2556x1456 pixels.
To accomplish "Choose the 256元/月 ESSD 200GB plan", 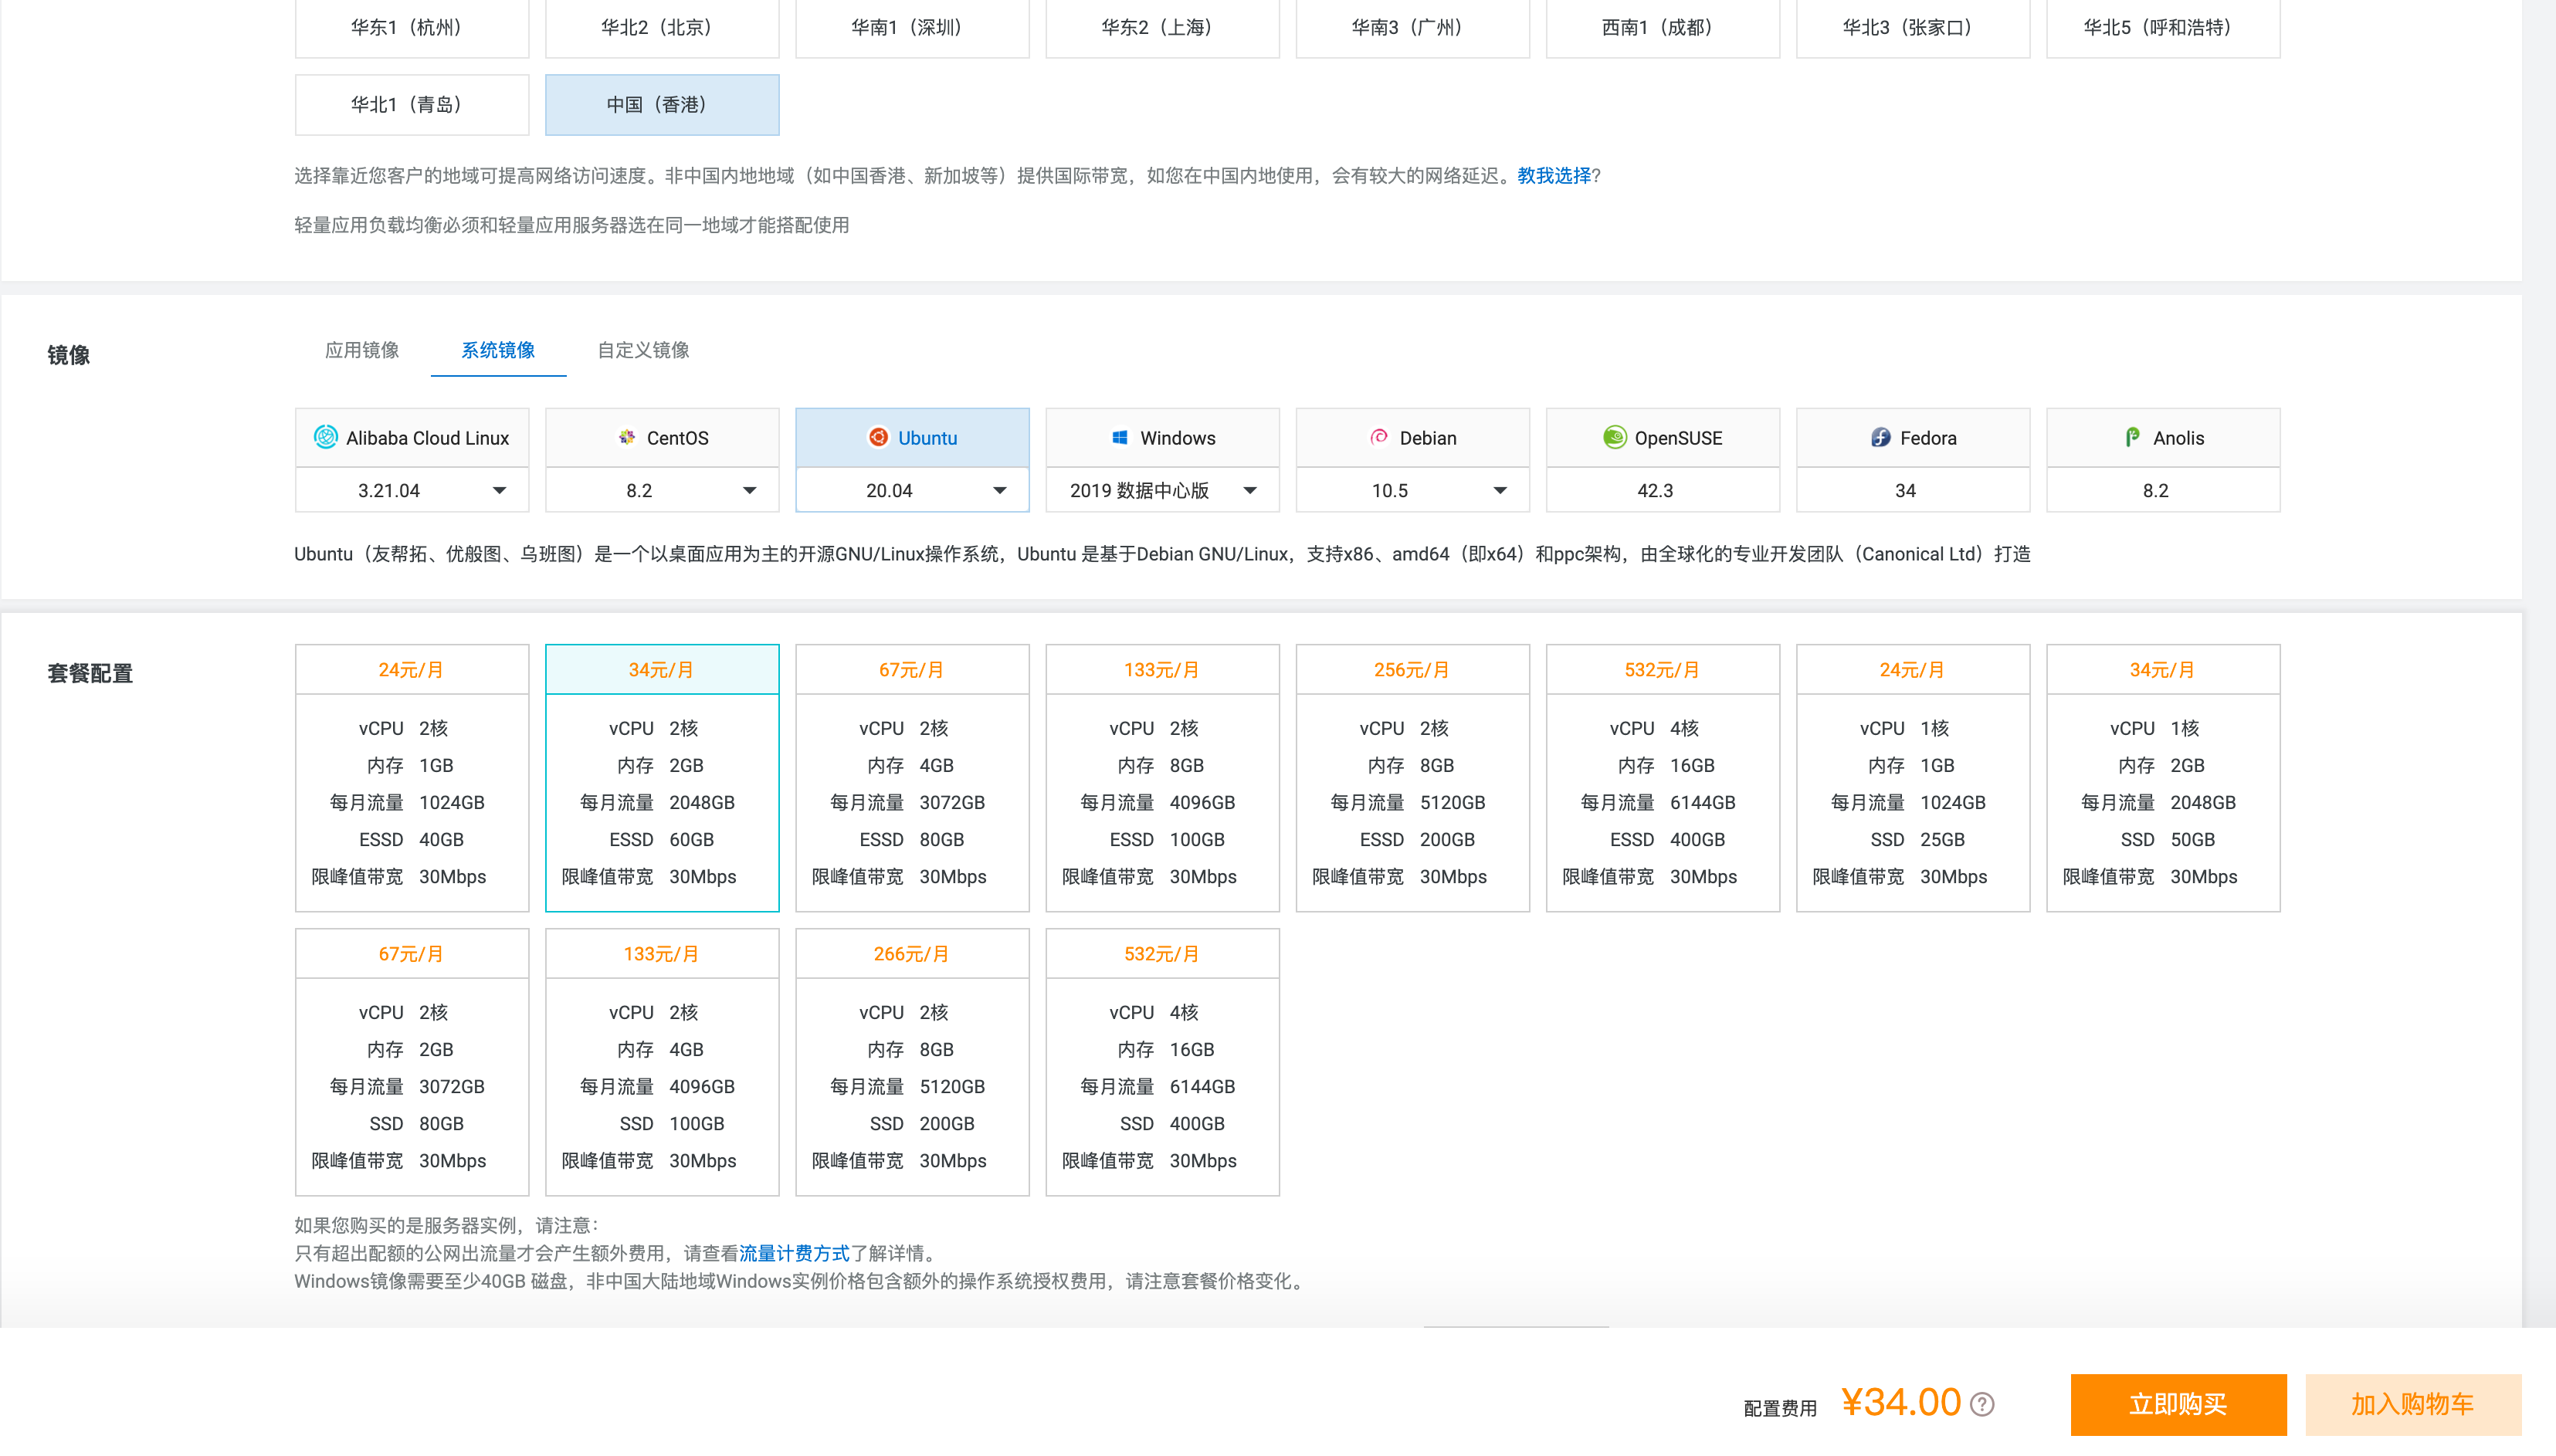I will pos(1412,778).
